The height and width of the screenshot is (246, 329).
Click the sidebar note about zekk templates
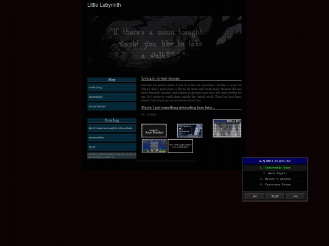point(111,155)
